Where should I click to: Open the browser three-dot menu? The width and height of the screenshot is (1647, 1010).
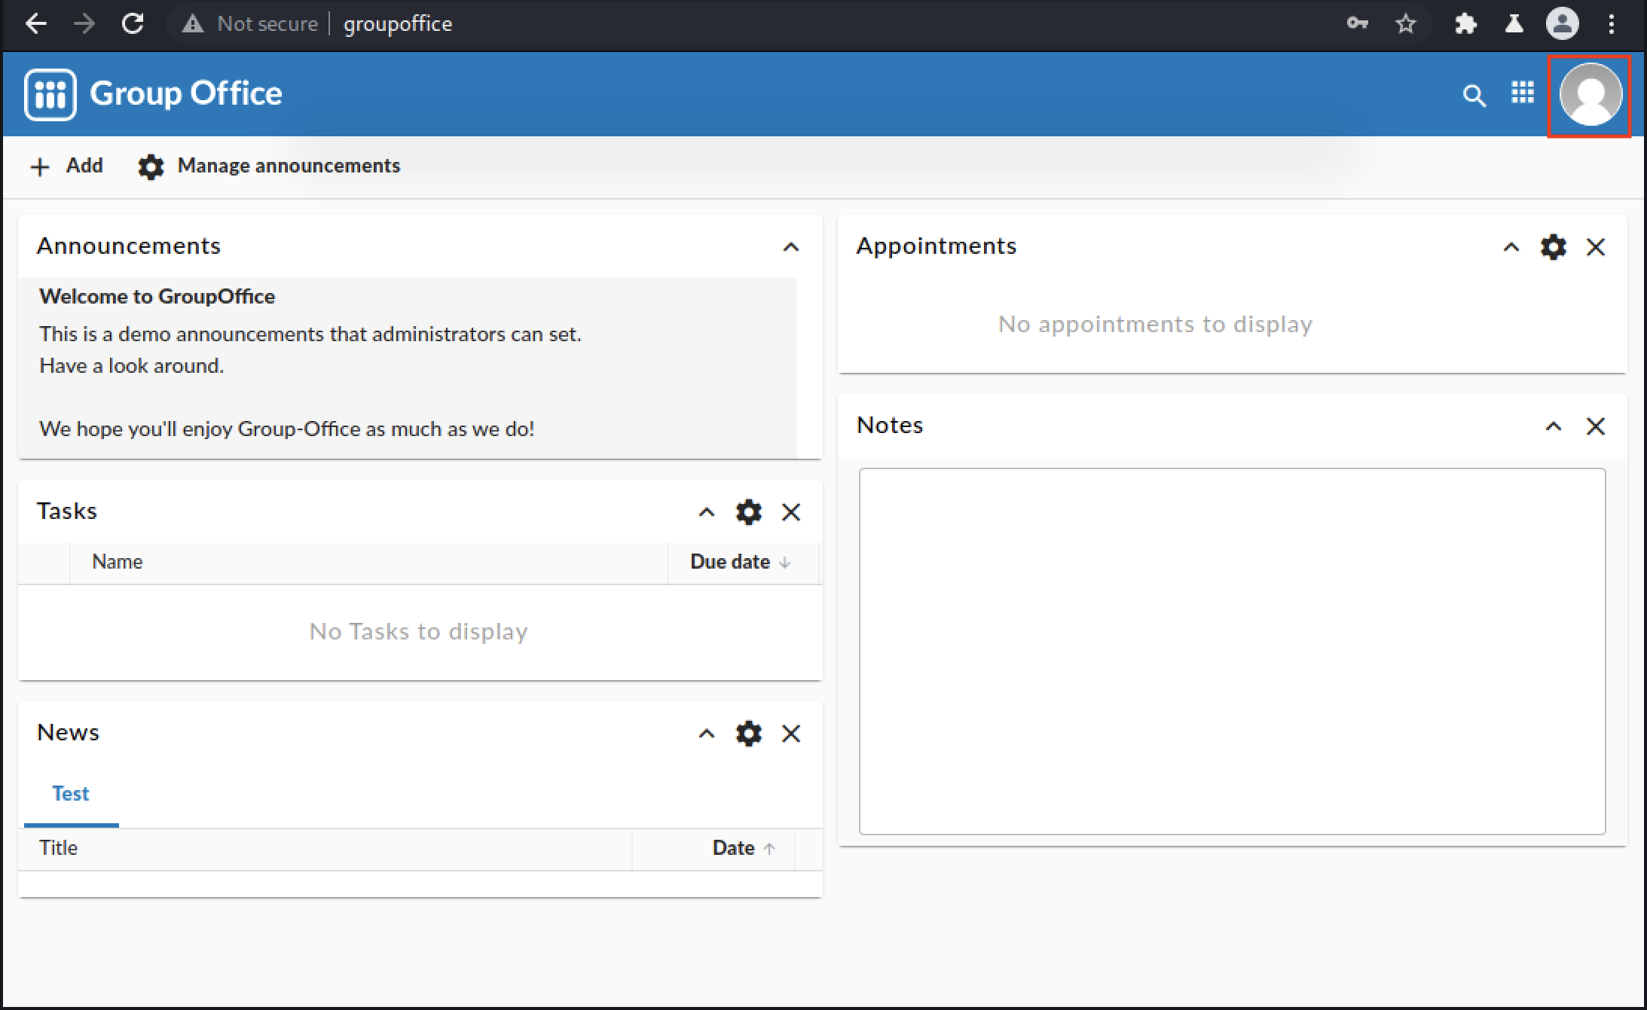click(1611, 24)
